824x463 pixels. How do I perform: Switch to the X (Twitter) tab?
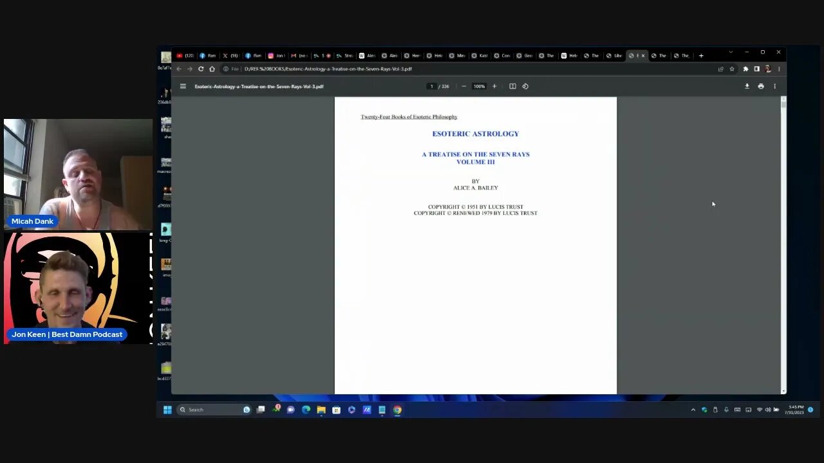[x=230, y=55]
